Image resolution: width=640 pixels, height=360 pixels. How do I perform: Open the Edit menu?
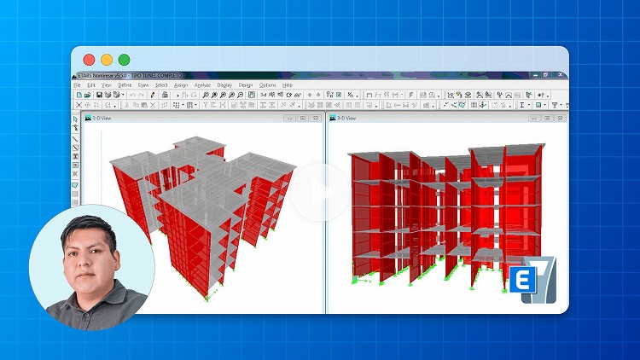(x=91, y=85)
